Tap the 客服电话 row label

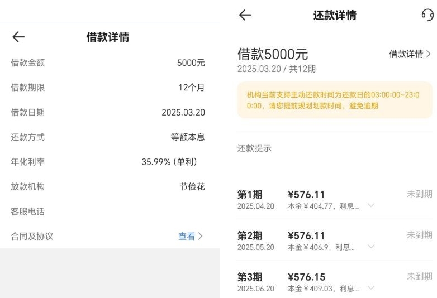(27, 212)
